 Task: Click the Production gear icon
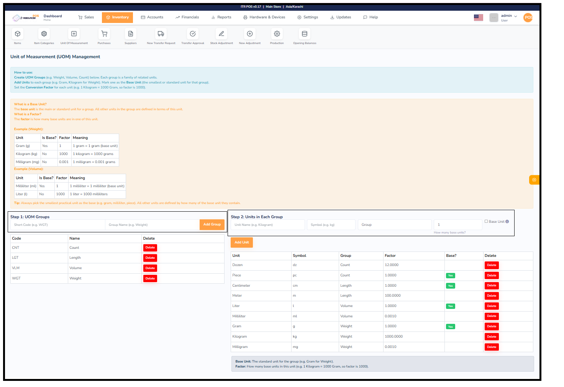[x=277, y=34]
